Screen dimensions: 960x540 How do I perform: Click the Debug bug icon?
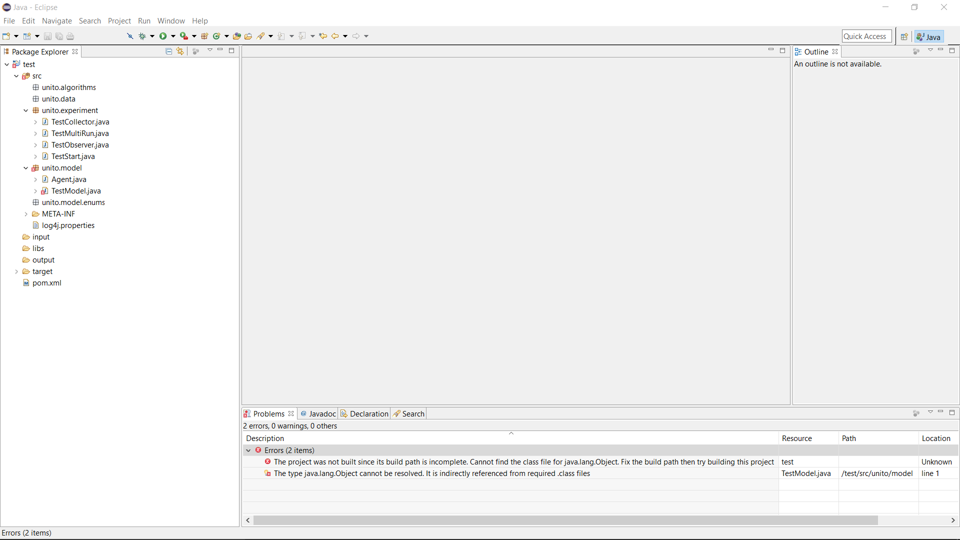coord(142,36)
